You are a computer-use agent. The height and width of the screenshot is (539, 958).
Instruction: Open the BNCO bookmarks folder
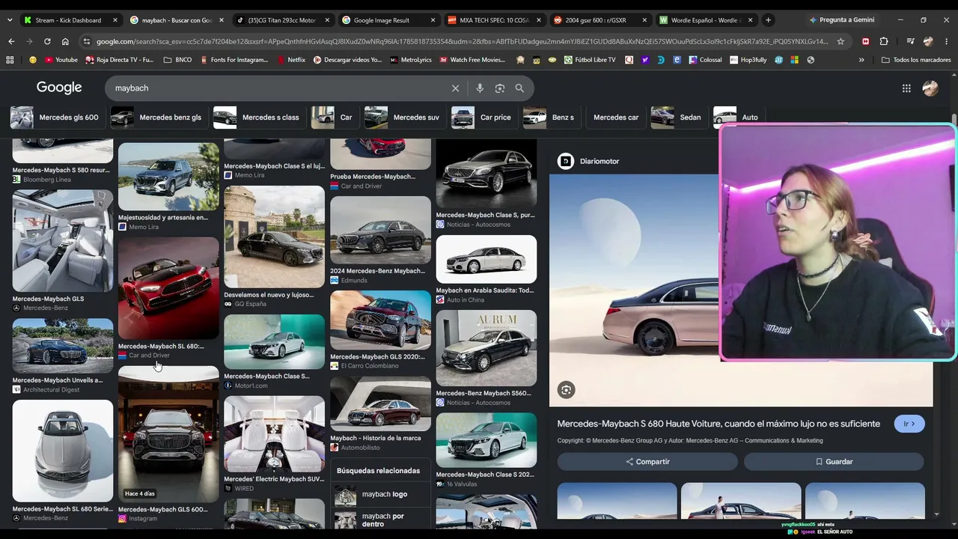[x=177, y=60]
